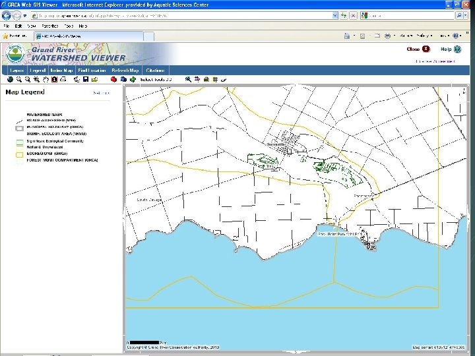Expand the IE home button dropdown
The image size is (475, 356).
354,36
